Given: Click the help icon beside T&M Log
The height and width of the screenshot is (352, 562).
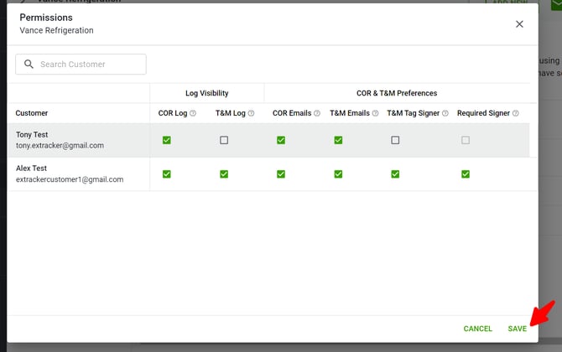Looking at the screenshot, I should (x=251, y=113).
